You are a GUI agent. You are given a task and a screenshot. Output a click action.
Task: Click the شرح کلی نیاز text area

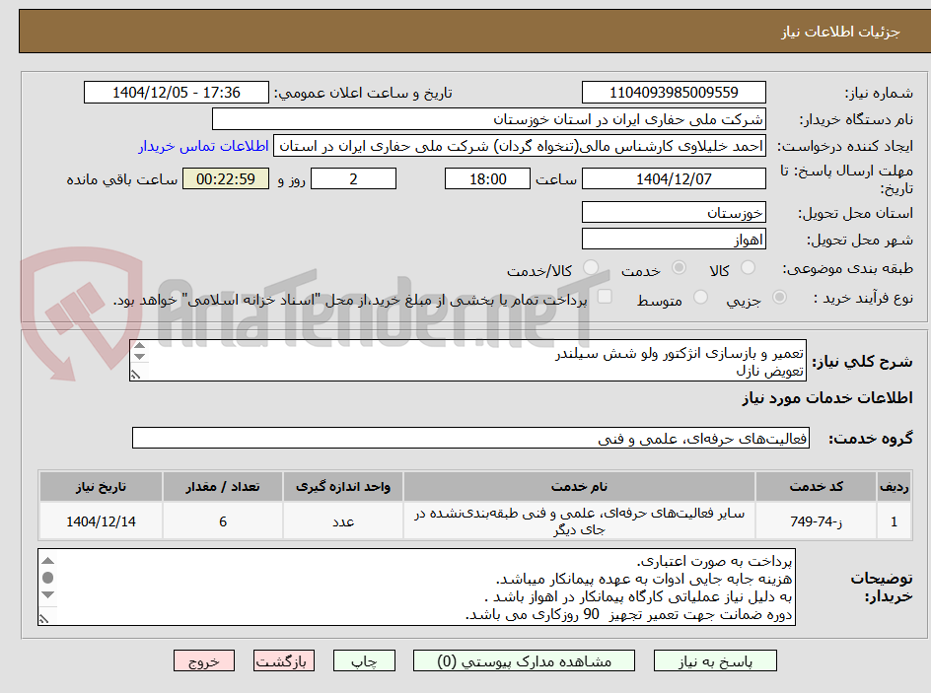coord(467,361)
